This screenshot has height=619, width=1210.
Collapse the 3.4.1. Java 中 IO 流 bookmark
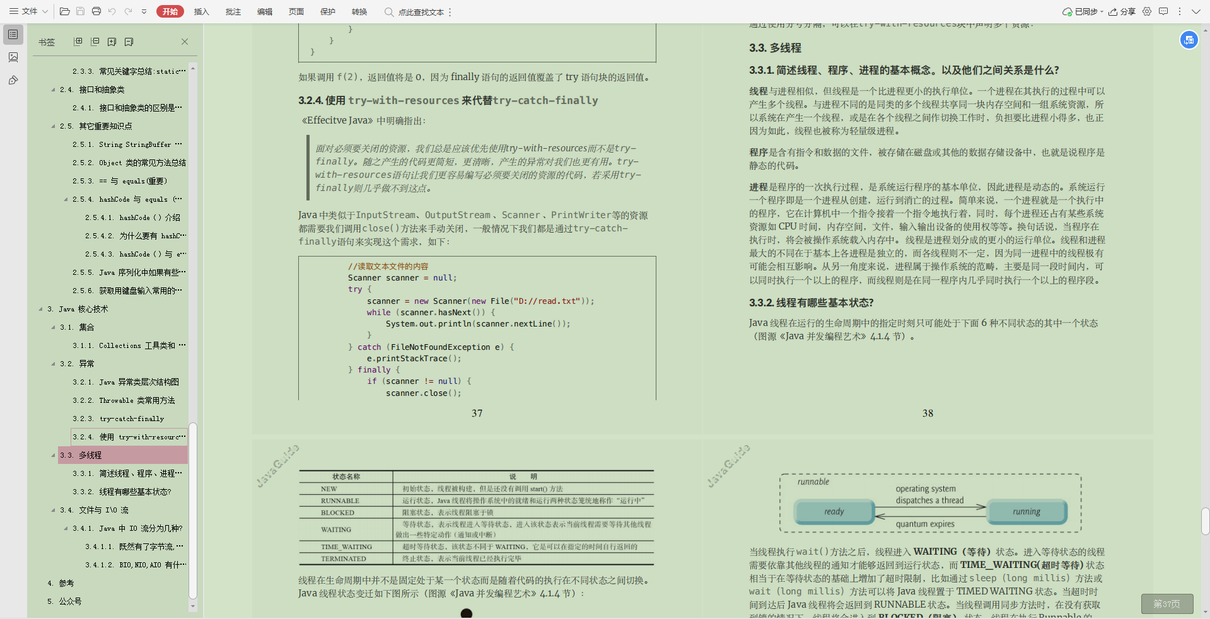(x=66, y=528)
